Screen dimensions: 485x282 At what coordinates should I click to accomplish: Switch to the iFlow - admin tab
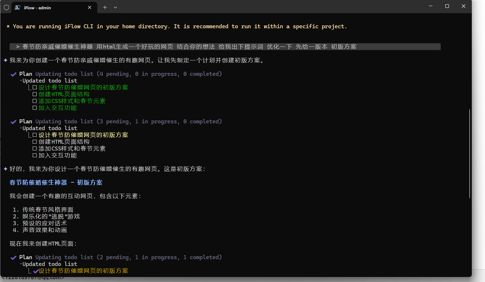coord(50,8)
